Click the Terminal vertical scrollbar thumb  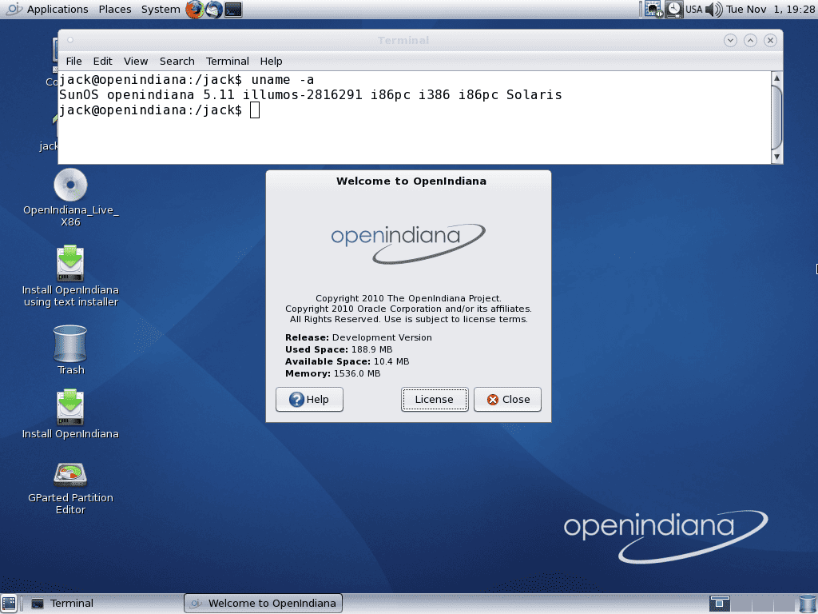[776, 117]
